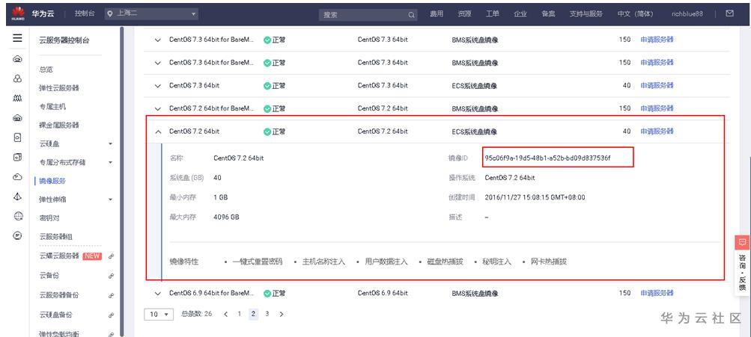Open external link icon beside 云耀云服务器
The image size is (751, 337).
tap(111, 256)
